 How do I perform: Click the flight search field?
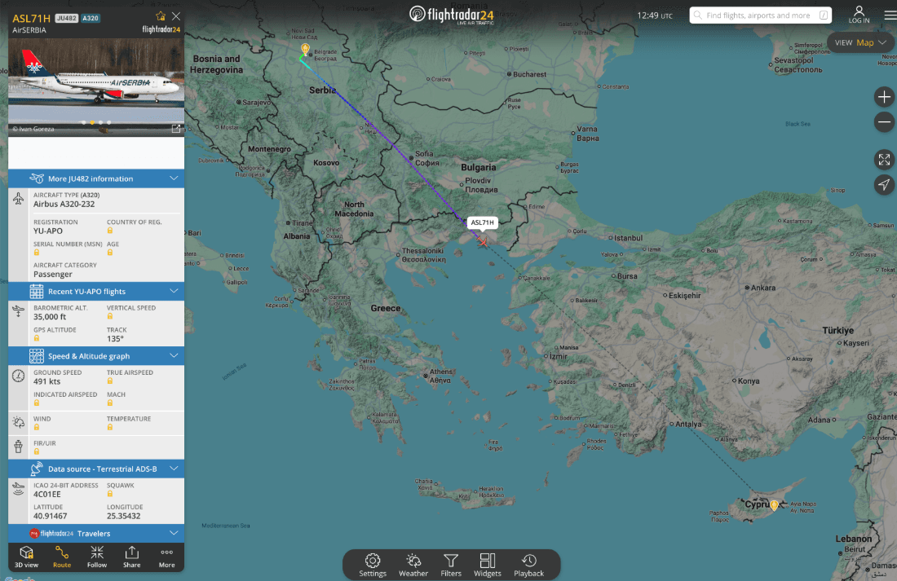coord(760,15)
